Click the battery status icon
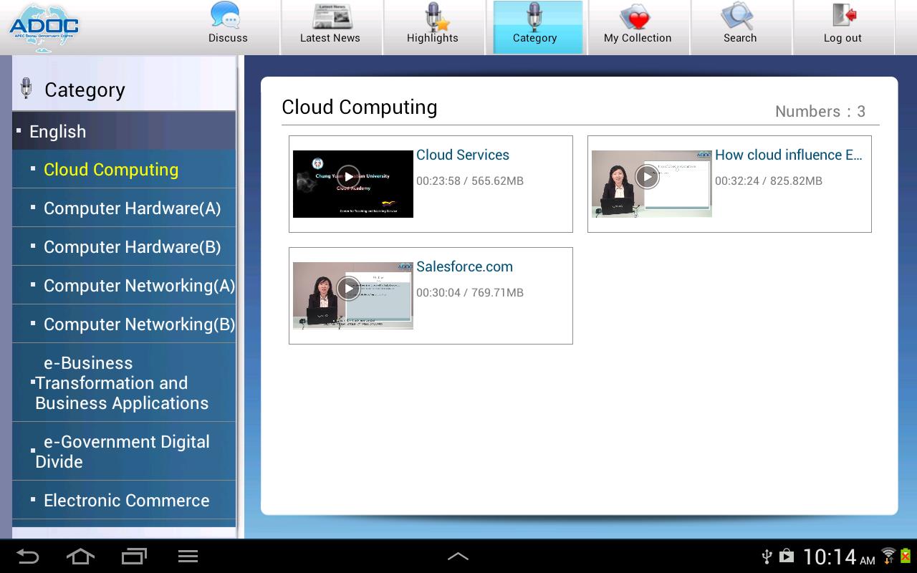Viewport: 917px width, 573px height. tap(905, 556)
